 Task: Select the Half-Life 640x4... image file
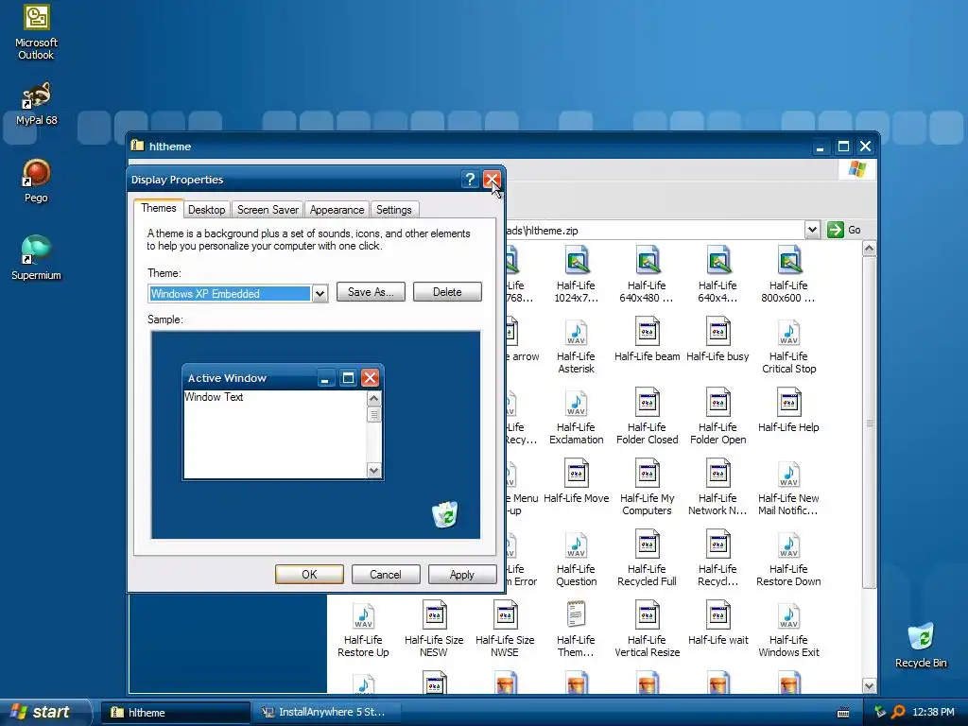point(717,273)
